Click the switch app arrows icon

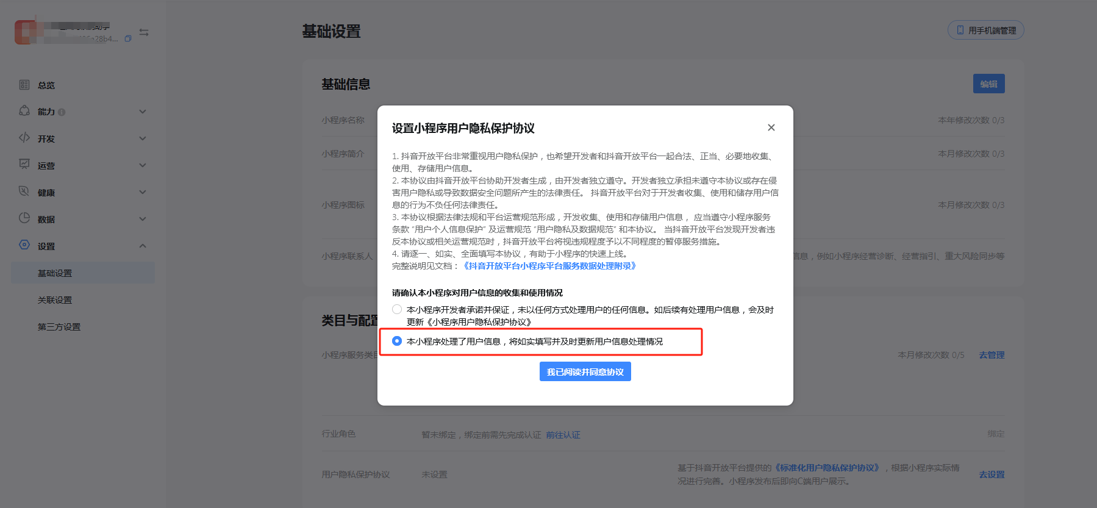point(144,32)
